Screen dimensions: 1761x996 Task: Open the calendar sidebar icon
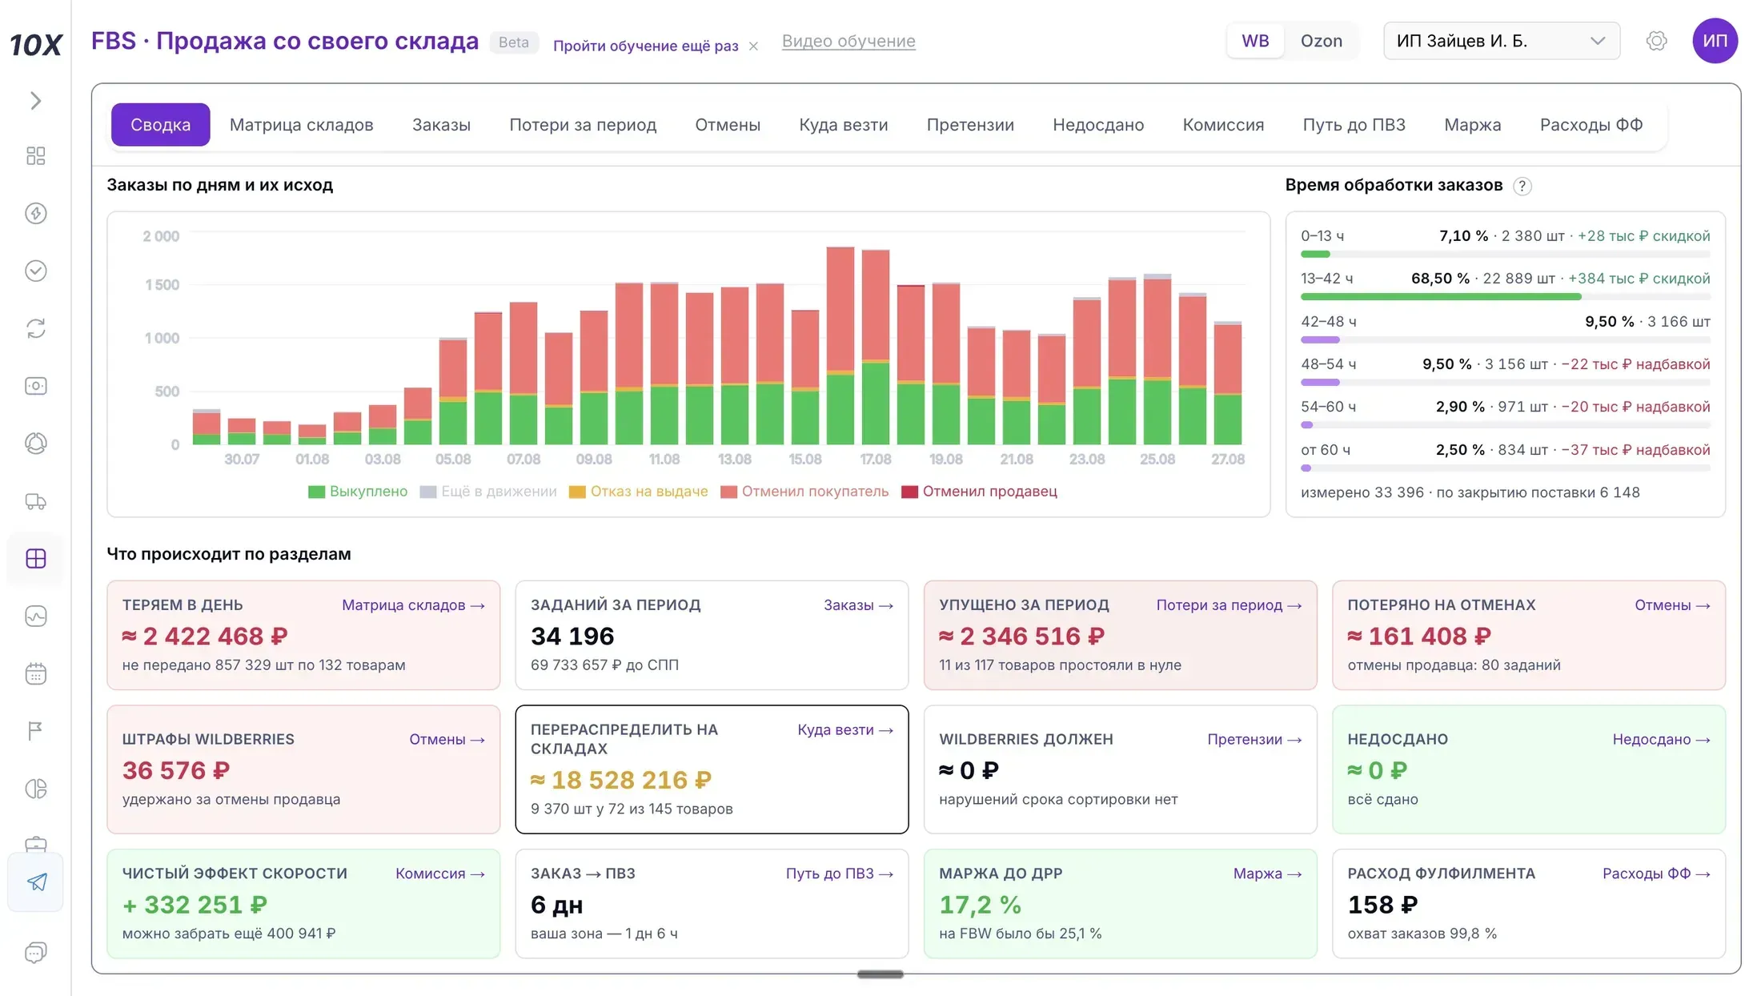point(35,673)
